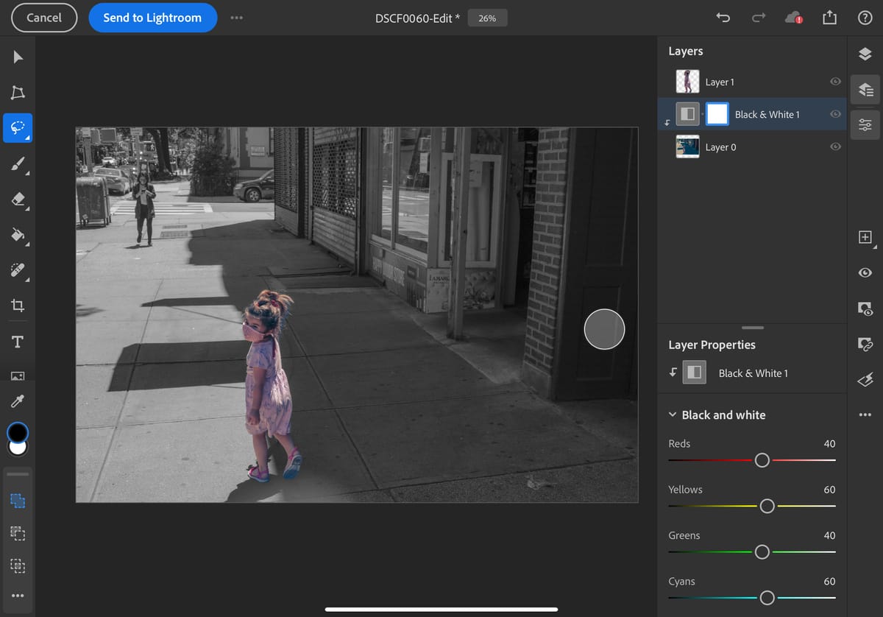Screen dimensions: 883x617
Task: Hide the Black & White 1 adjustment layer
Action: click(x=835, y=114)
